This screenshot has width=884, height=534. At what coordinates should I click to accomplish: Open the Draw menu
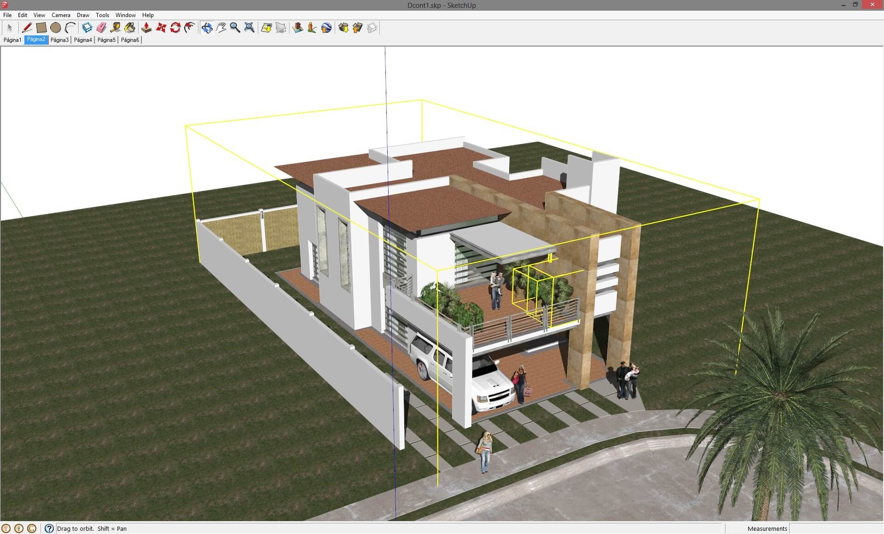(83, 15)
